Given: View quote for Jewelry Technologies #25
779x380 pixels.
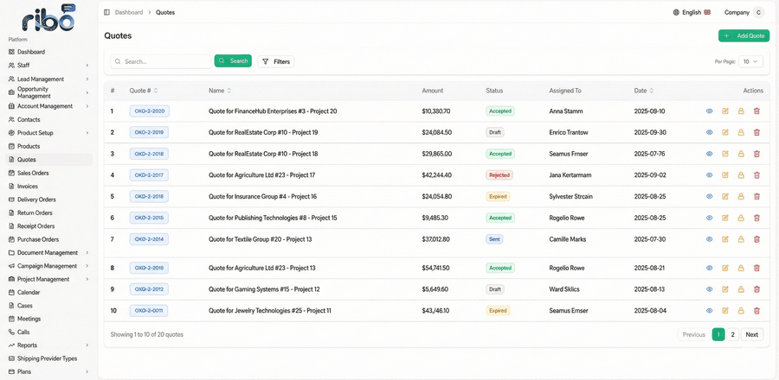Looking at the screenshot, I should click(x=710, y=311).
